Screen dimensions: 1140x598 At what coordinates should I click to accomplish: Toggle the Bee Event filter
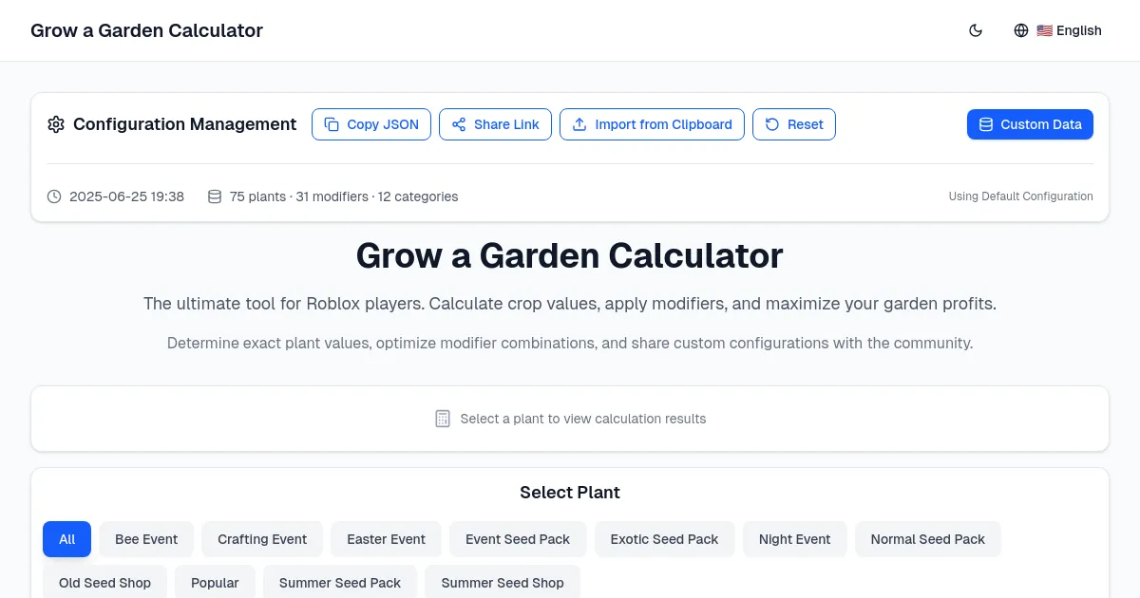[146, 538]
